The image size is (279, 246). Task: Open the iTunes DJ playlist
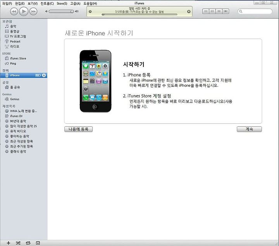tap(16, 116)
